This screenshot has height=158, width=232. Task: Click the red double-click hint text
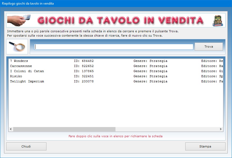point(116,136)
